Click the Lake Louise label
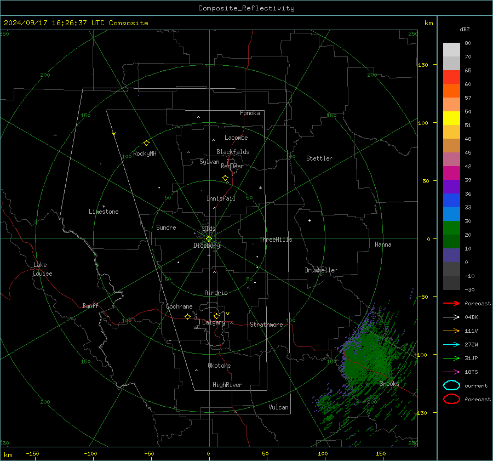Screen dimensions: 493x461 (x=42, y=269)
